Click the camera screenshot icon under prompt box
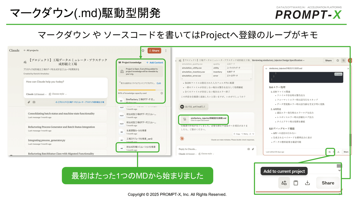The width and height of the screenshot is (354, 198). (x=34, y=102)
